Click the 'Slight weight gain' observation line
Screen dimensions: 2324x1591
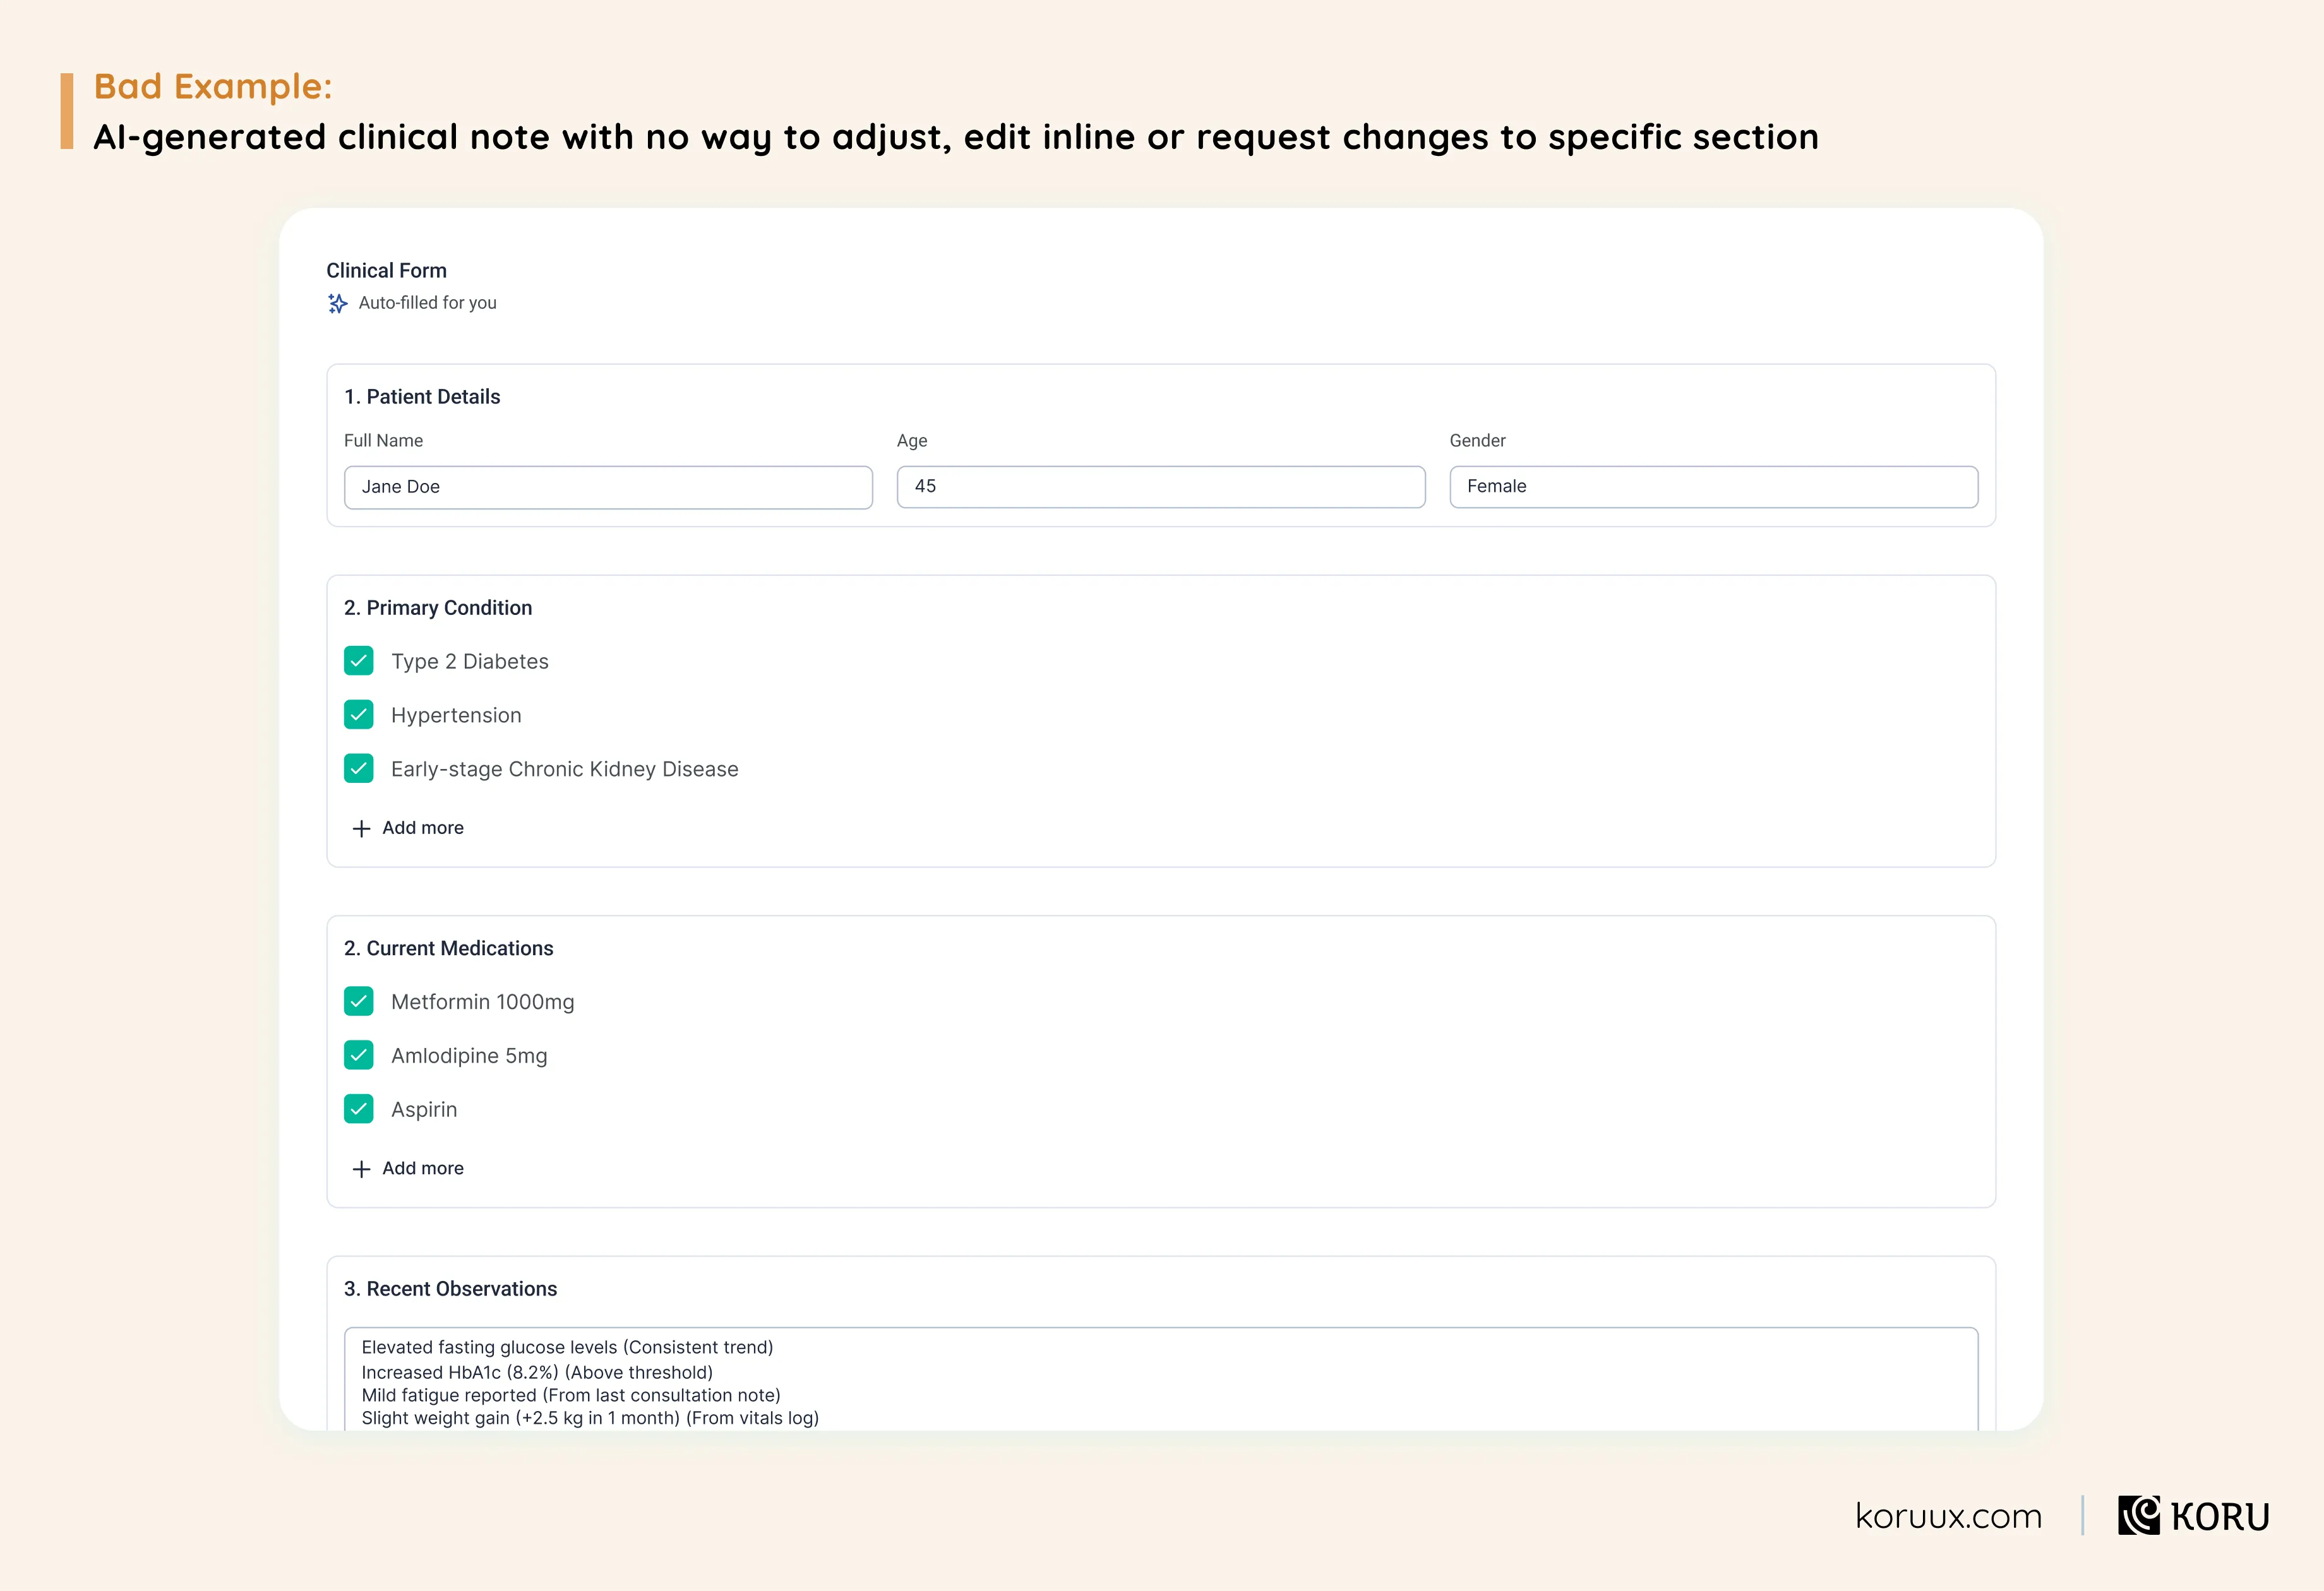(590, 1418)
